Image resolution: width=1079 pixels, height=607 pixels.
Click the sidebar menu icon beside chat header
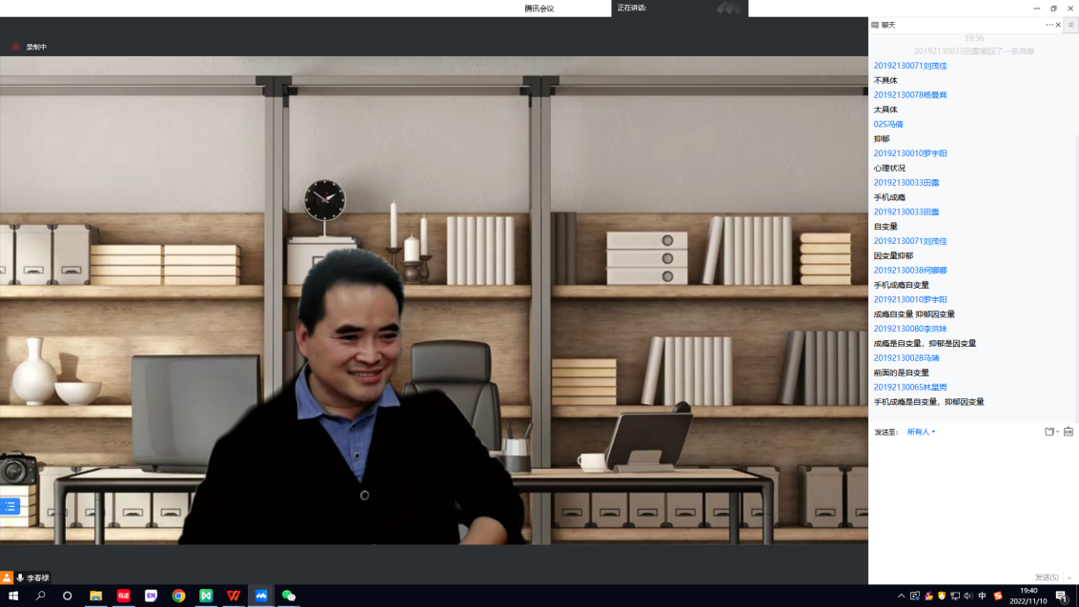point(1070,25)
